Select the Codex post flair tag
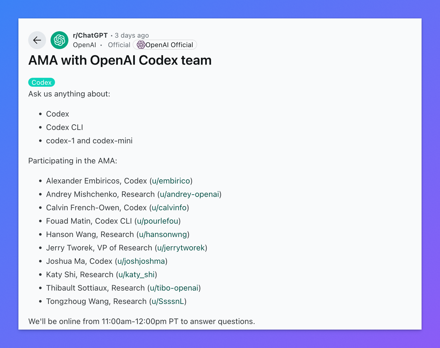This screenshot has height=348, width=440. [x=42, y=83]
